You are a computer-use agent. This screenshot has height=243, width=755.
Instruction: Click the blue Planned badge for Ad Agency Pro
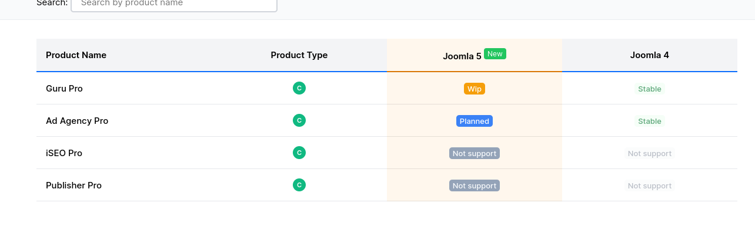click(x=475, y=121)
